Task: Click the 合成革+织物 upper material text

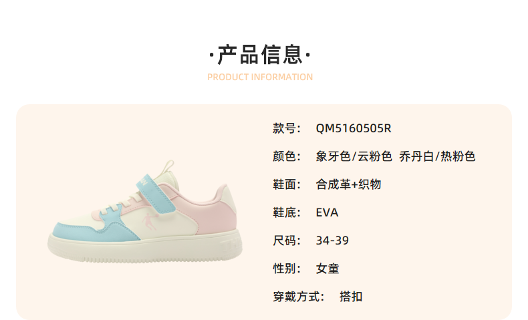Action: click(x=348, y=184)
